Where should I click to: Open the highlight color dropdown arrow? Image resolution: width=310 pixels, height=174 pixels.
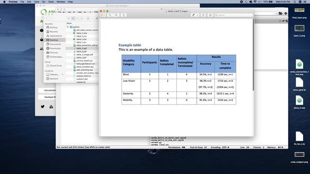[198, 15]
